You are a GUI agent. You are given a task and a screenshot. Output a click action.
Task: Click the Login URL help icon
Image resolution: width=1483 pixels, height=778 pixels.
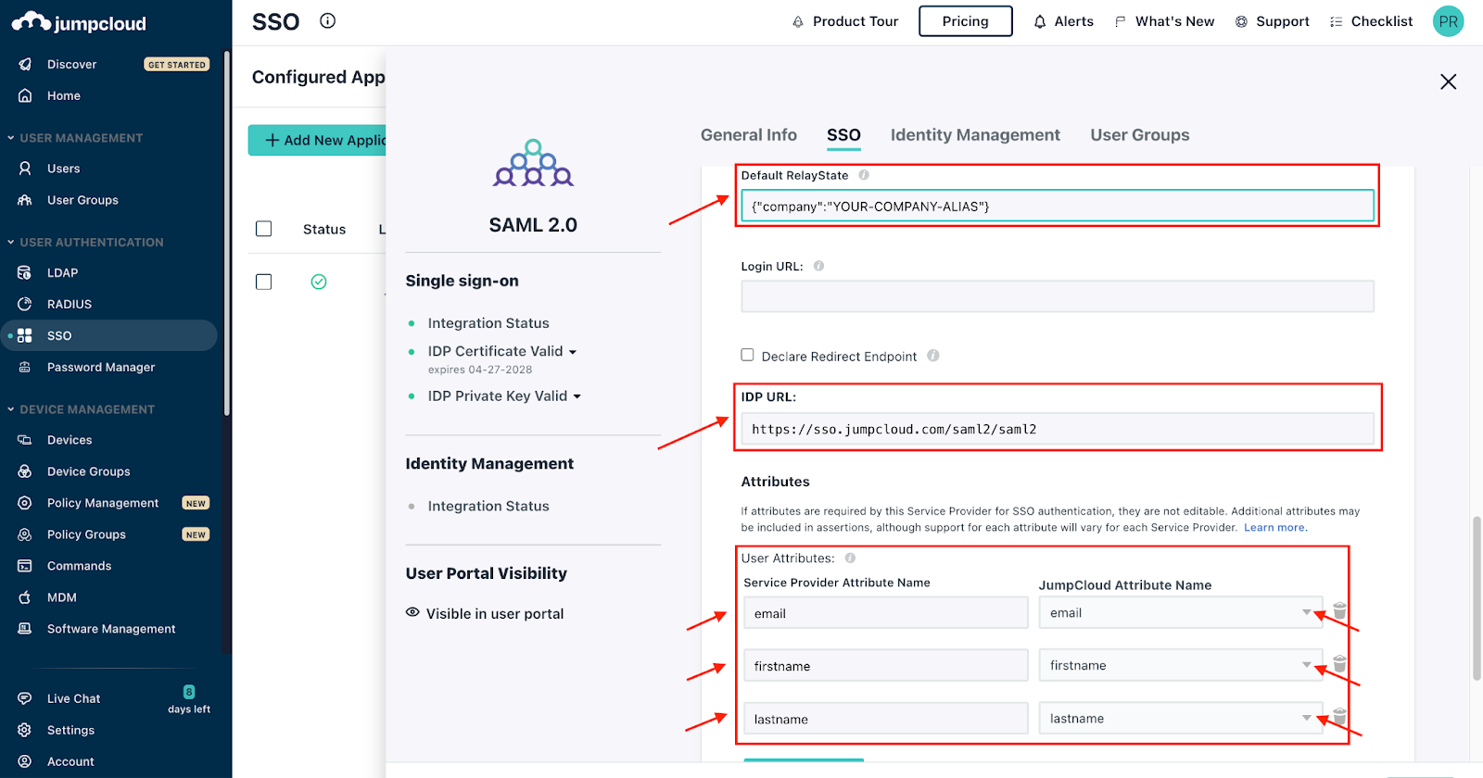(x=818, y=266)
